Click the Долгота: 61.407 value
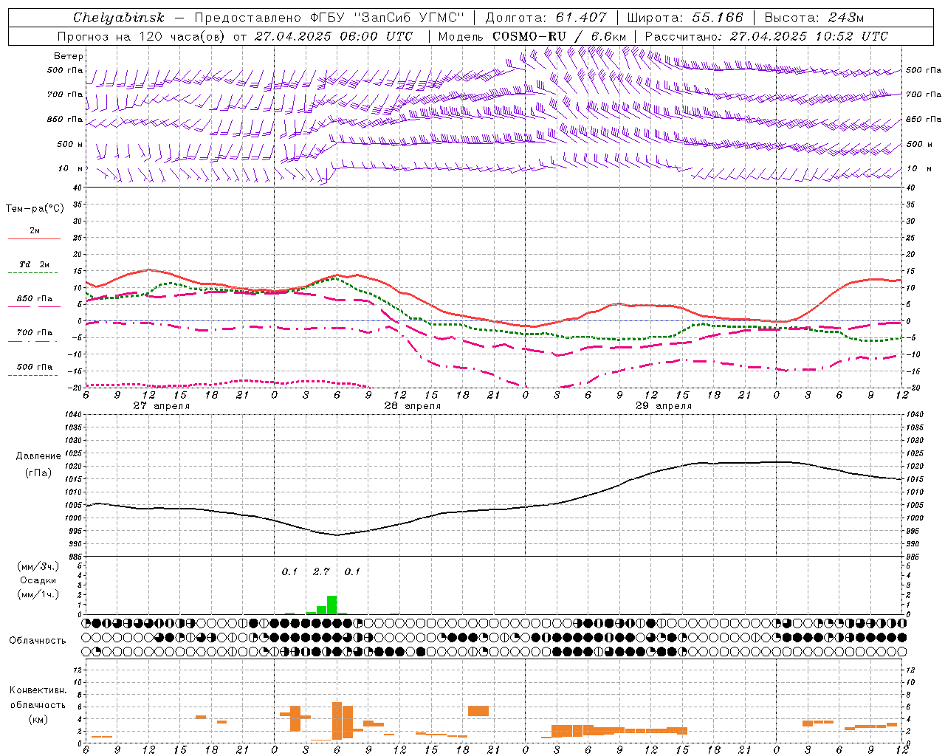This screenshot has height=756, width=945. point(546,18)
